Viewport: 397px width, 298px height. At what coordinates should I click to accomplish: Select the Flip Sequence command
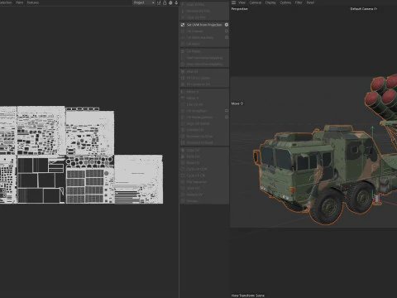(x=204, y=182)
